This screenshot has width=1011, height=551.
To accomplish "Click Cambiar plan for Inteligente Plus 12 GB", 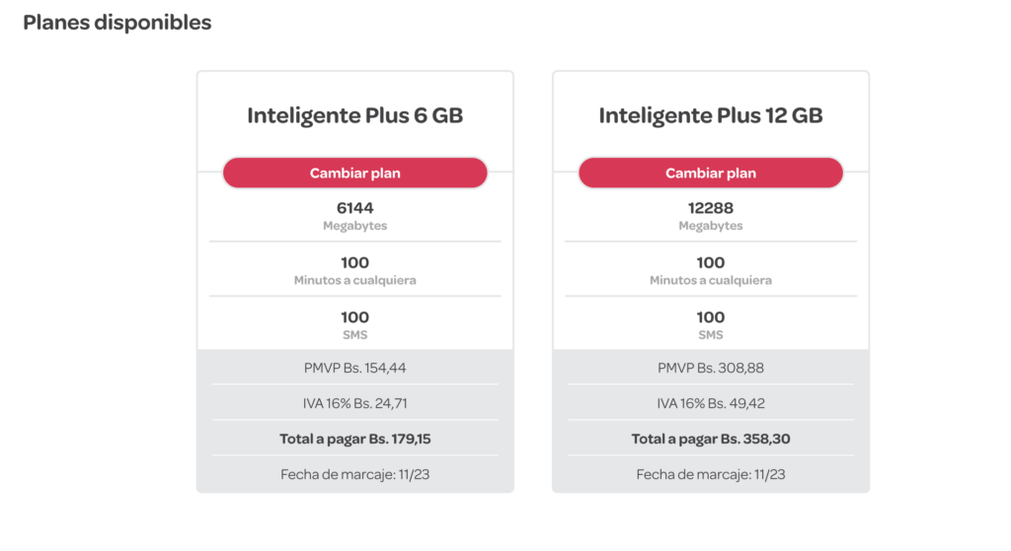I will pyautogui.click(x=710, y=172).
